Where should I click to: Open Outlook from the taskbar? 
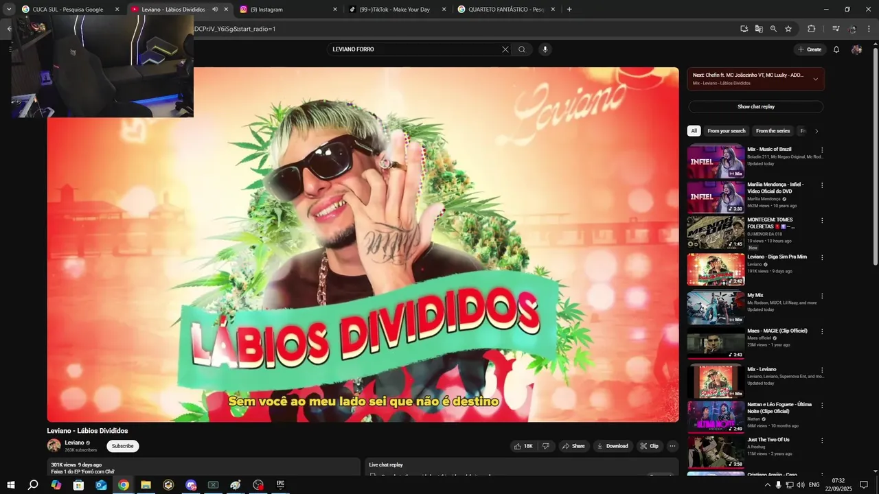tap(101, 485)
